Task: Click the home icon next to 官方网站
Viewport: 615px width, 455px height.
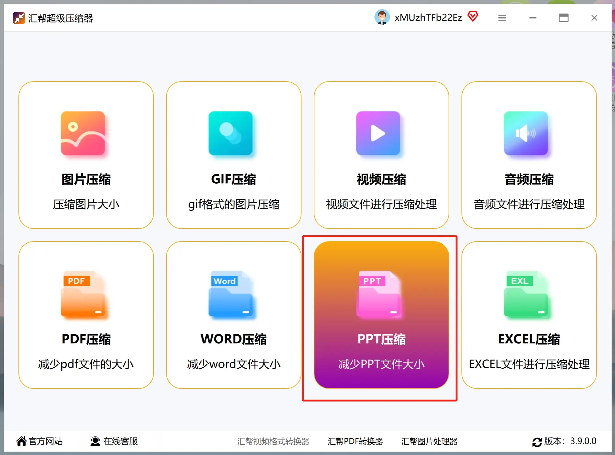Action: 22,441
